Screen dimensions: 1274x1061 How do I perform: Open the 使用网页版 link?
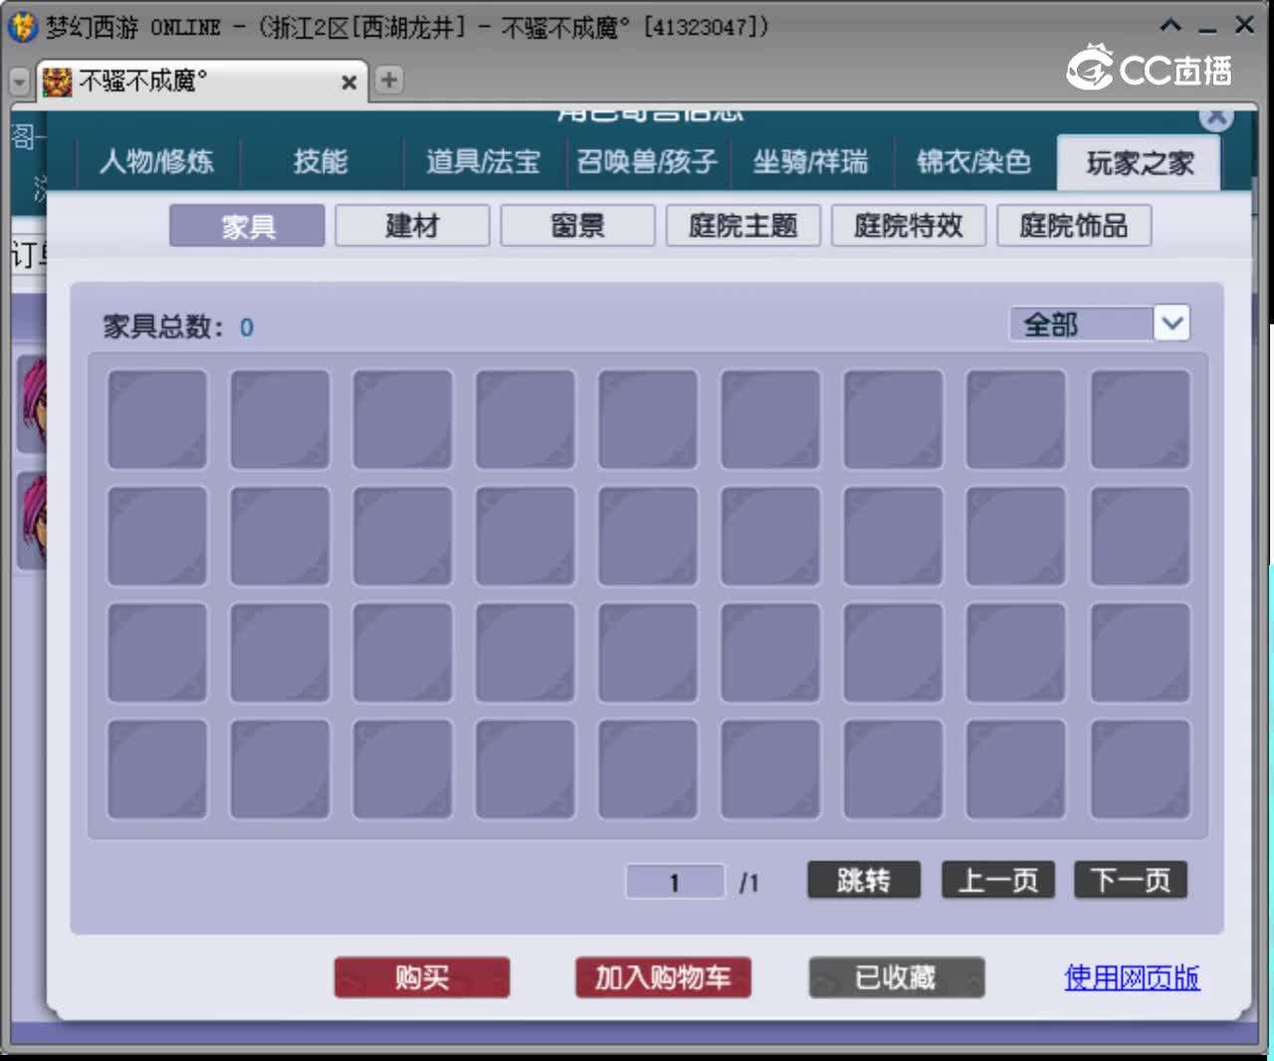pos(1132,977)
